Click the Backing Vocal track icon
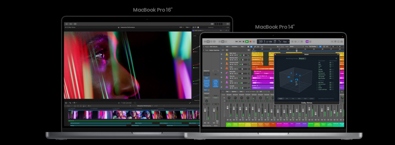The height and width of the screenshot is (145, 395). point(227,59)
